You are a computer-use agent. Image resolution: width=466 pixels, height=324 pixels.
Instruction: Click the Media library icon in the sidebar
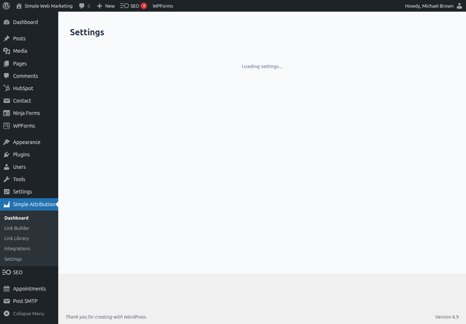click(x=7, y=51)
